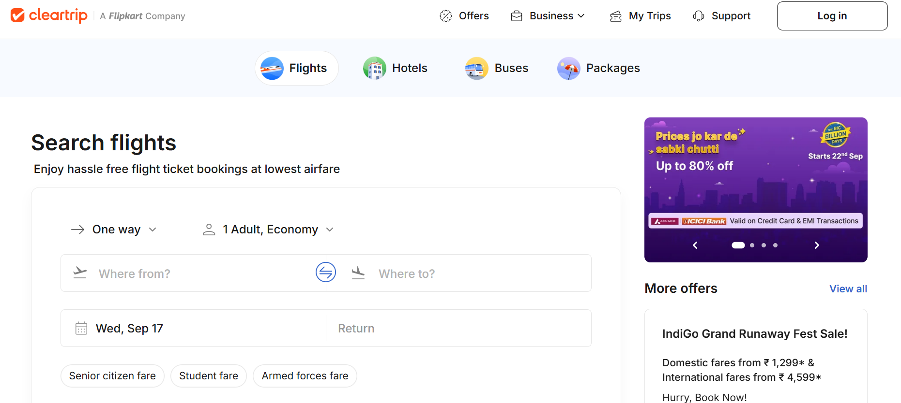901x403 pixels.
Task: Swap origin and destination with the swap icon
Action: [326, 272]
